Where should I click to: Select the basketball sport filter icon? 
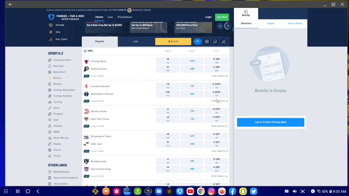click(x=207, y=42)
